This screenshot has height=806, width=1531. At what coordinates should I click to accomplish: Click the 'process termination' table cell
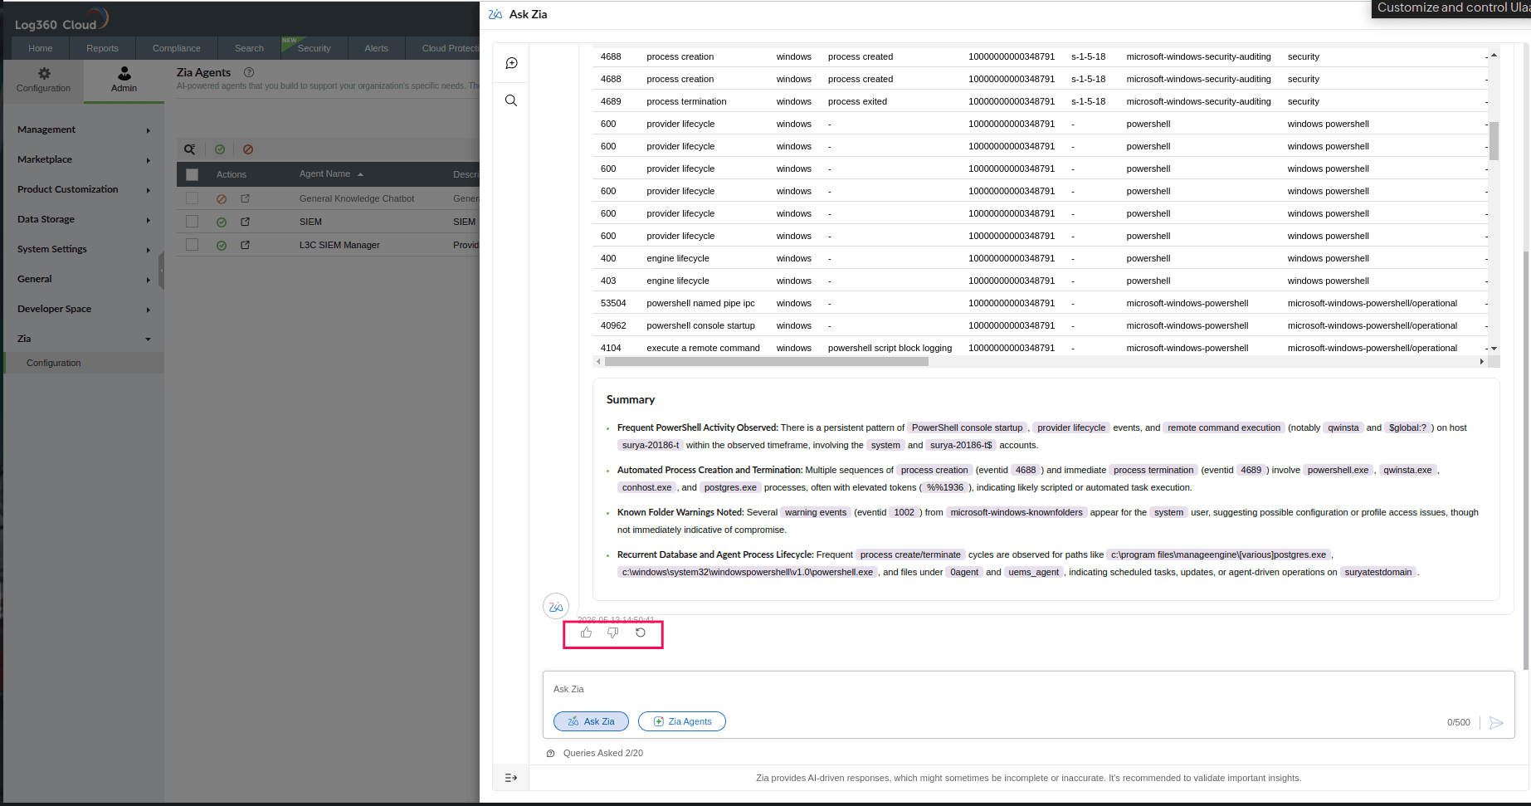coord(686,101)
